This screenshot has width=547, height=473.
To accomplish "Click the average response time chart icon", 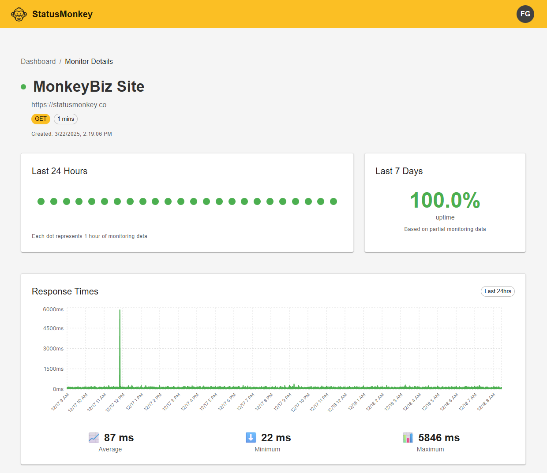I will (93, 437).
